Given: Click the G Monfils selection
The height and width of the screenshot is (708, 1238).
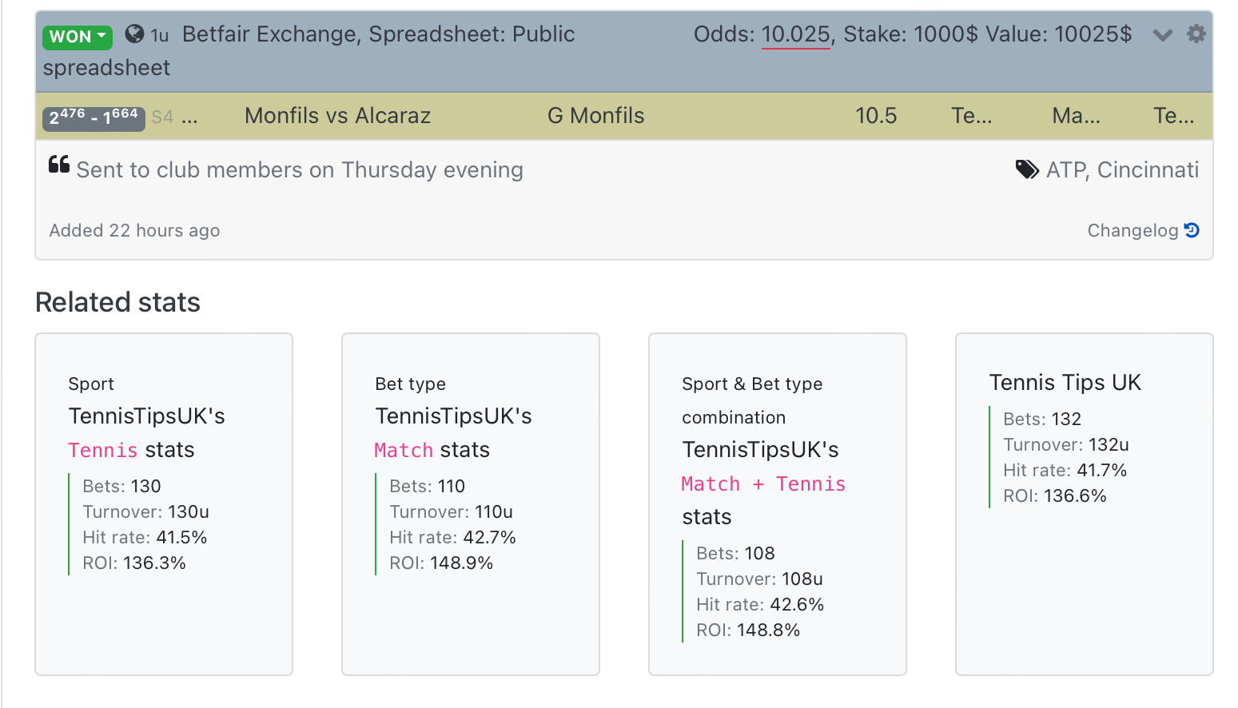Looking at the screenshot, I should (x=595, y=116).
